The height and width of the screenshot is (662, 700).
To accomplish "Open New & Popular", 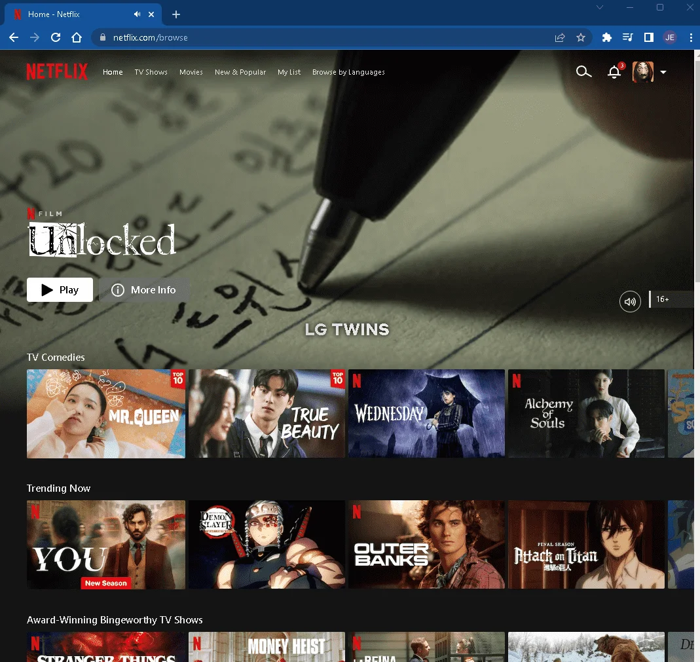I will [x=240, y=72].
